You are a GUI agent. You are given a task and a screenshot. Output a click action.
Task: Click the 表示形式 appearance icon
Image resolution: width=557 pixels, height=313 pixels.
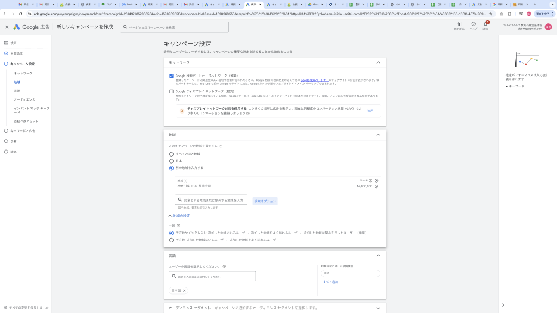459,24
